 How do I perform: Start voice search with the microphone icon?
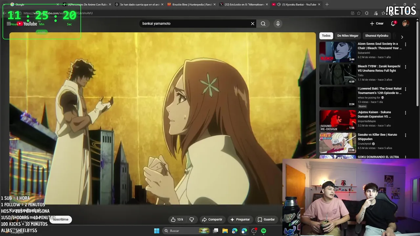pos(278,24)
